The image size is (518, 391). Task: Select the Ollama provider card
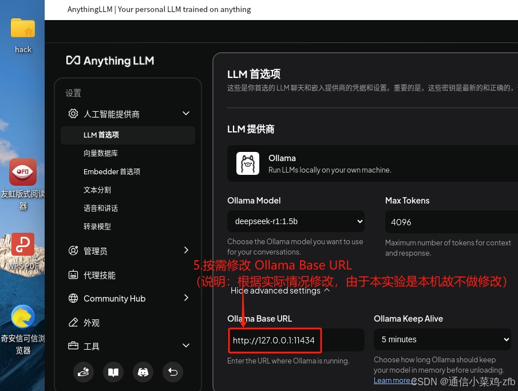(x=373, y=163)
